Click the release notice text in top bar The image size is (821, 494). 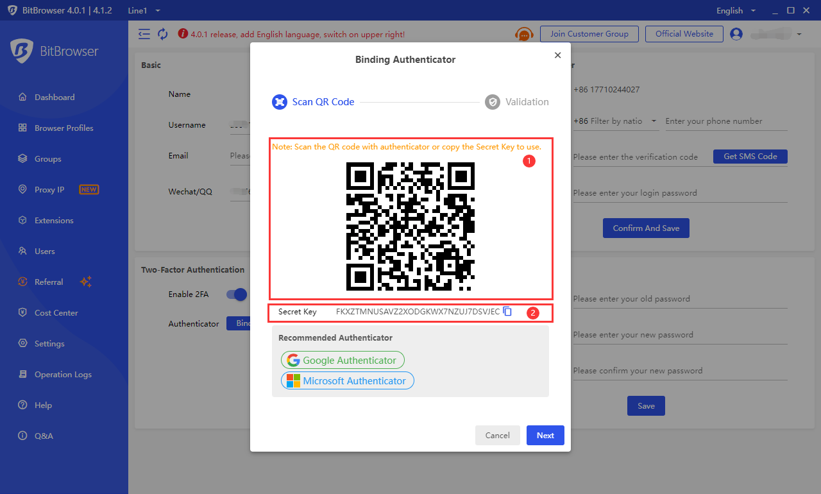298,34
